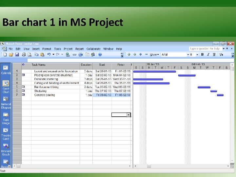This screenshot has width=236, height=177.
Task: Click Gantt bar for Layout and excavation task
Action: coord(155,71)
